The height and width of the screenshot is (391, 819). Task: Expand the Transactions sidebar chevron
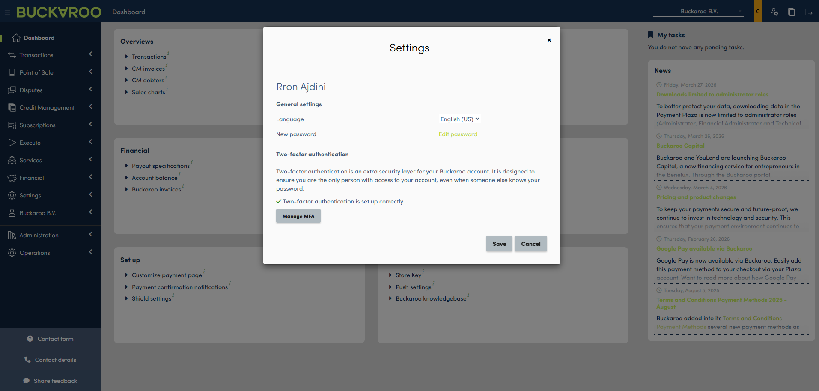(90, 54)
